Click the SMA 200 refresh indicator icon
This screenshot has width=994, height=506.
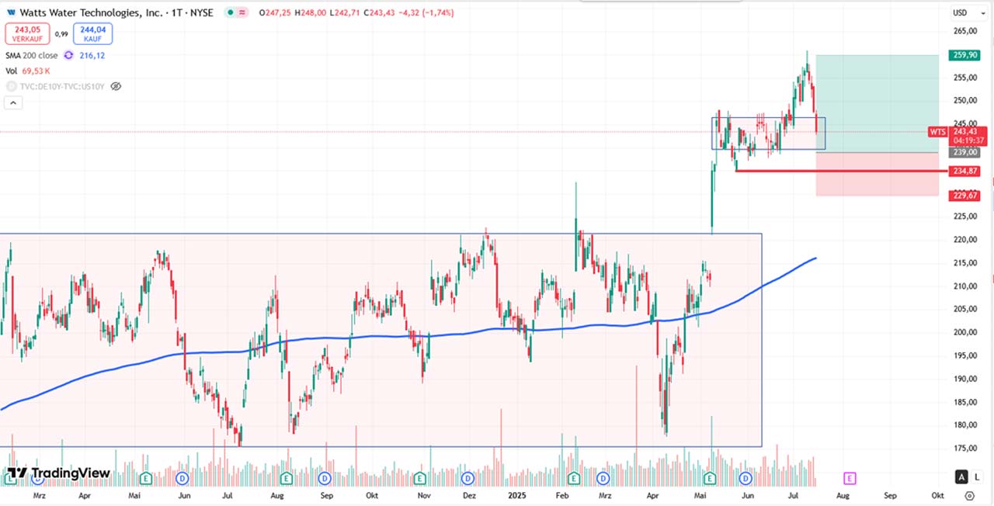pos(68,56)
